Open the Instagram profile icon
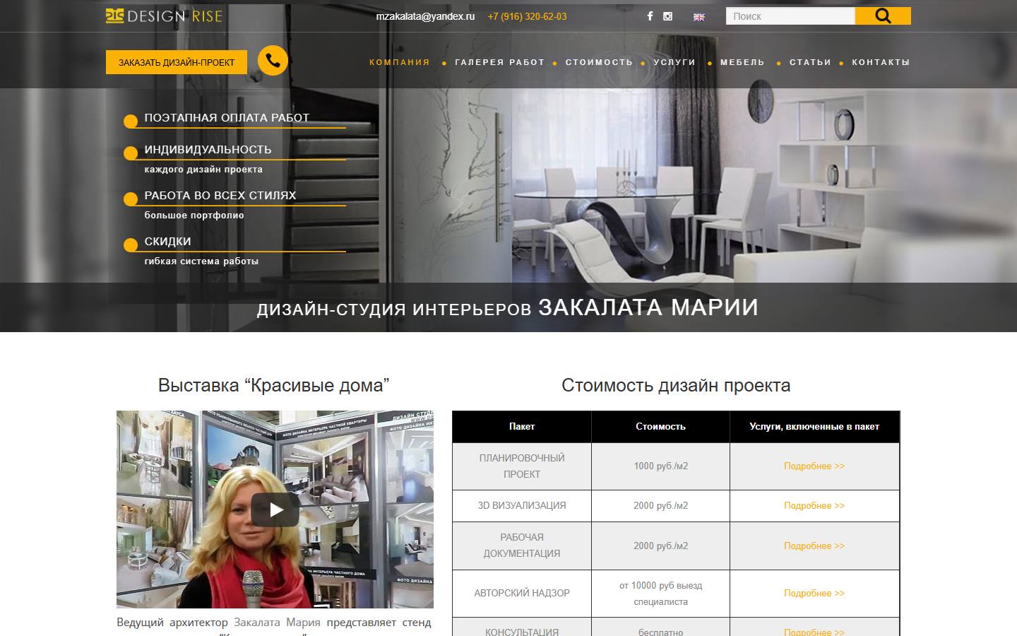 pos(667,16)
